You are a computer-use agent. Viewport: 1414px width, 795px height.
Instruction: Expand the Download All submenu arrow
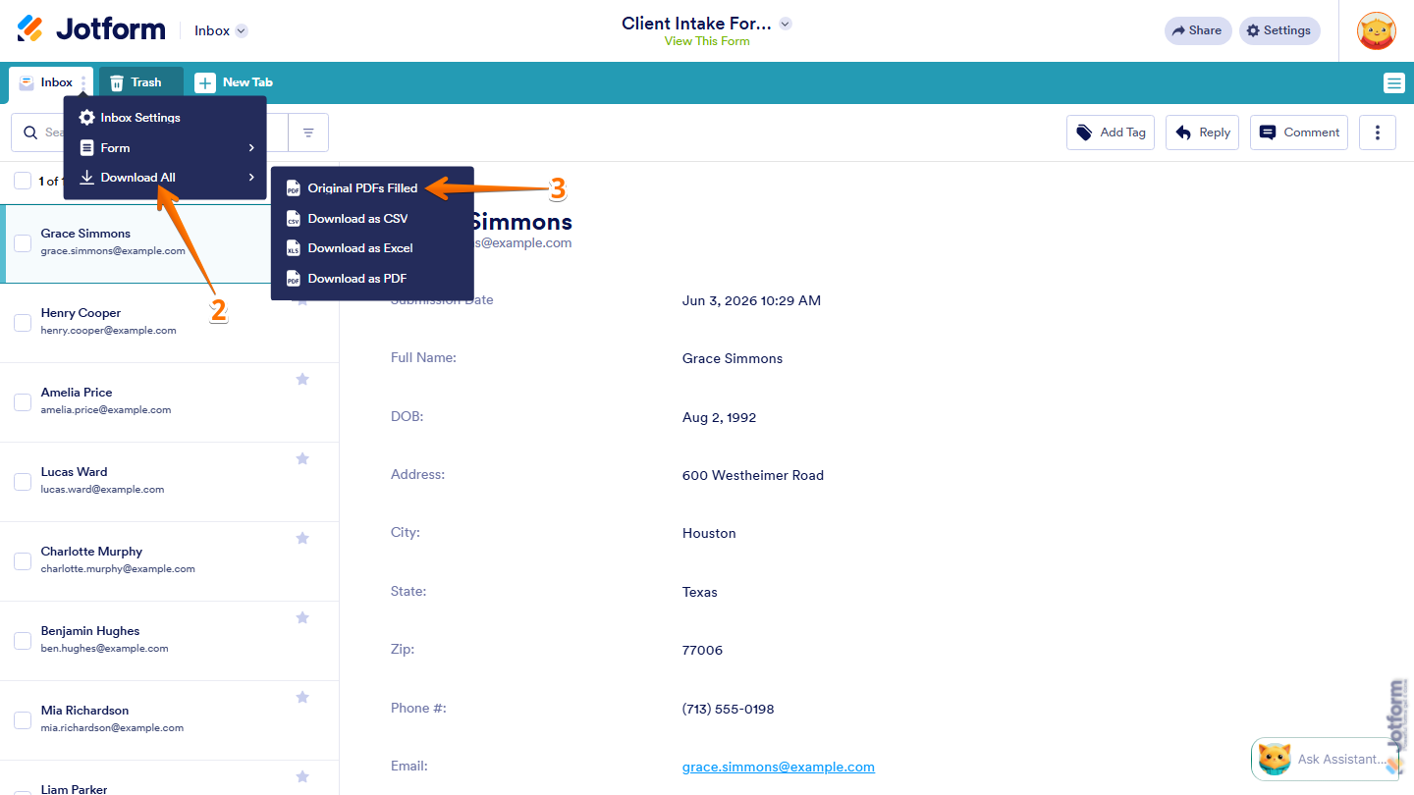coord(251,178)
